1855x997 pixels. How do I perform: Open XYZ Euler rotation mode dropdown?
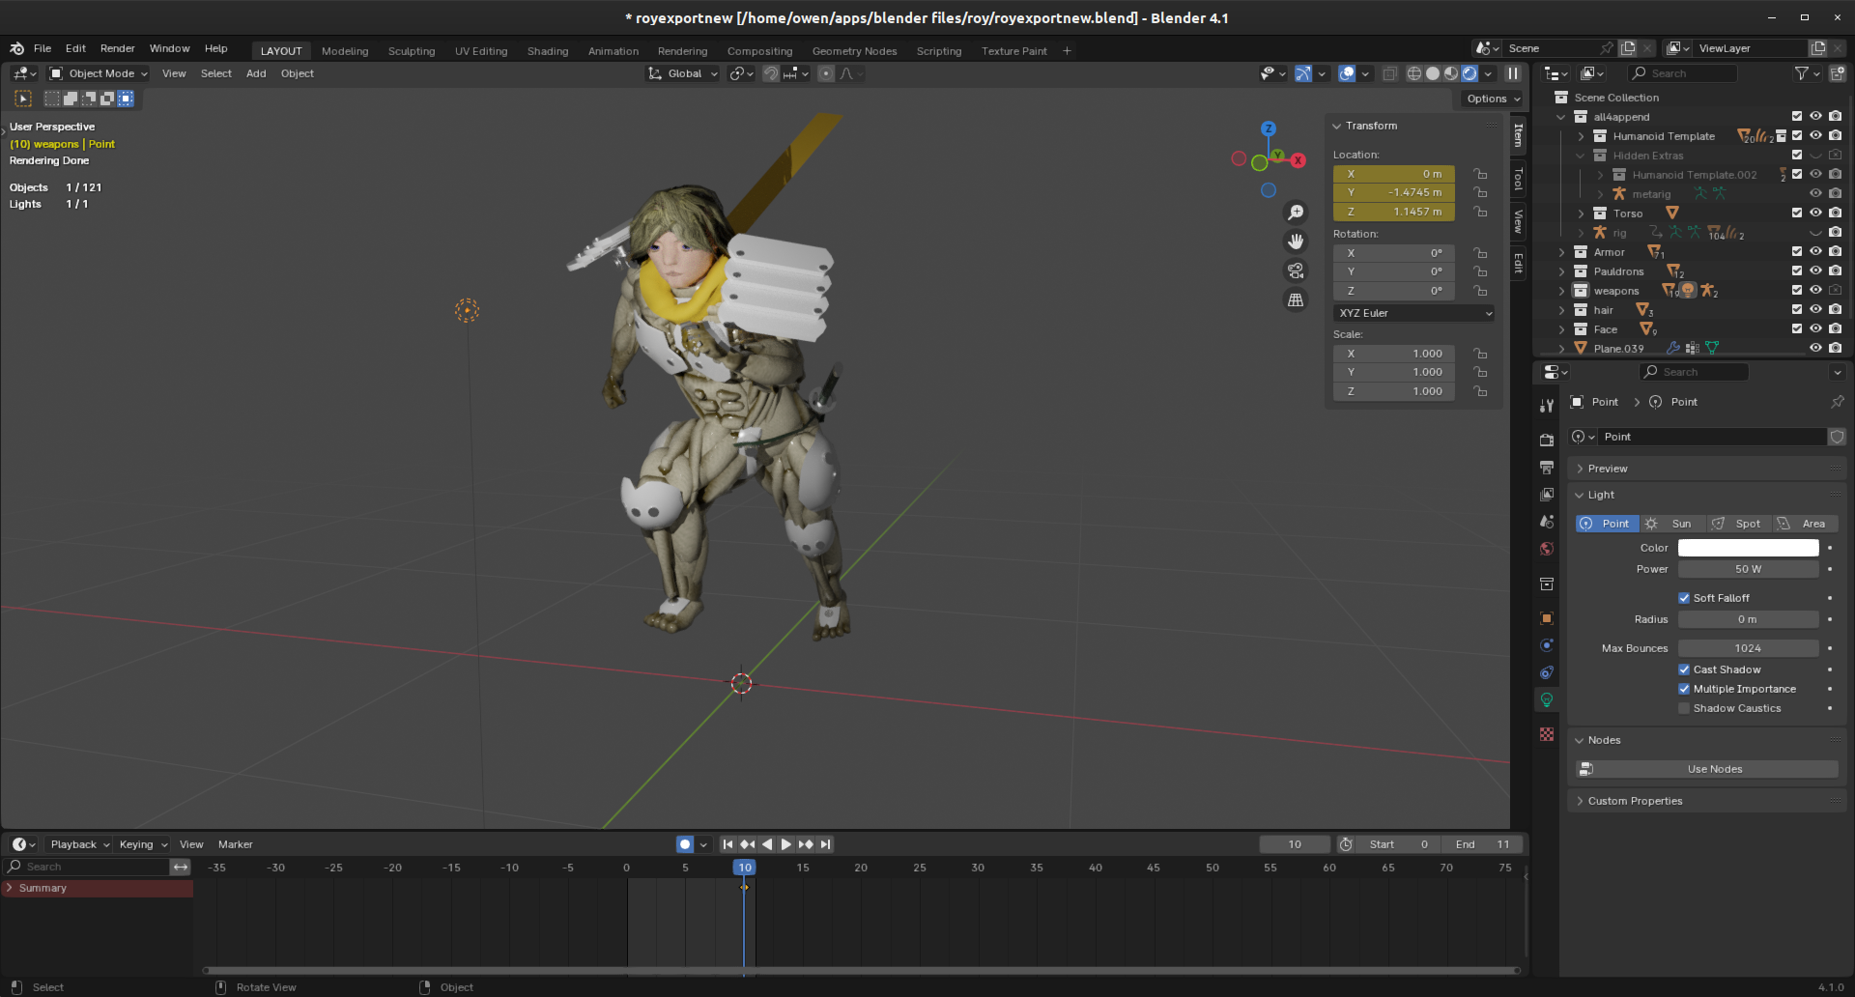coord(1414,313)
